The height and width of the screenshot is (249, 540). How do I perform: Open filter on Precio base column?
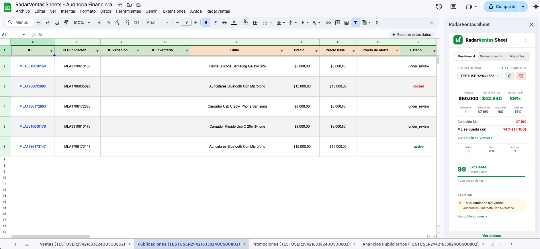pos(353,50)
